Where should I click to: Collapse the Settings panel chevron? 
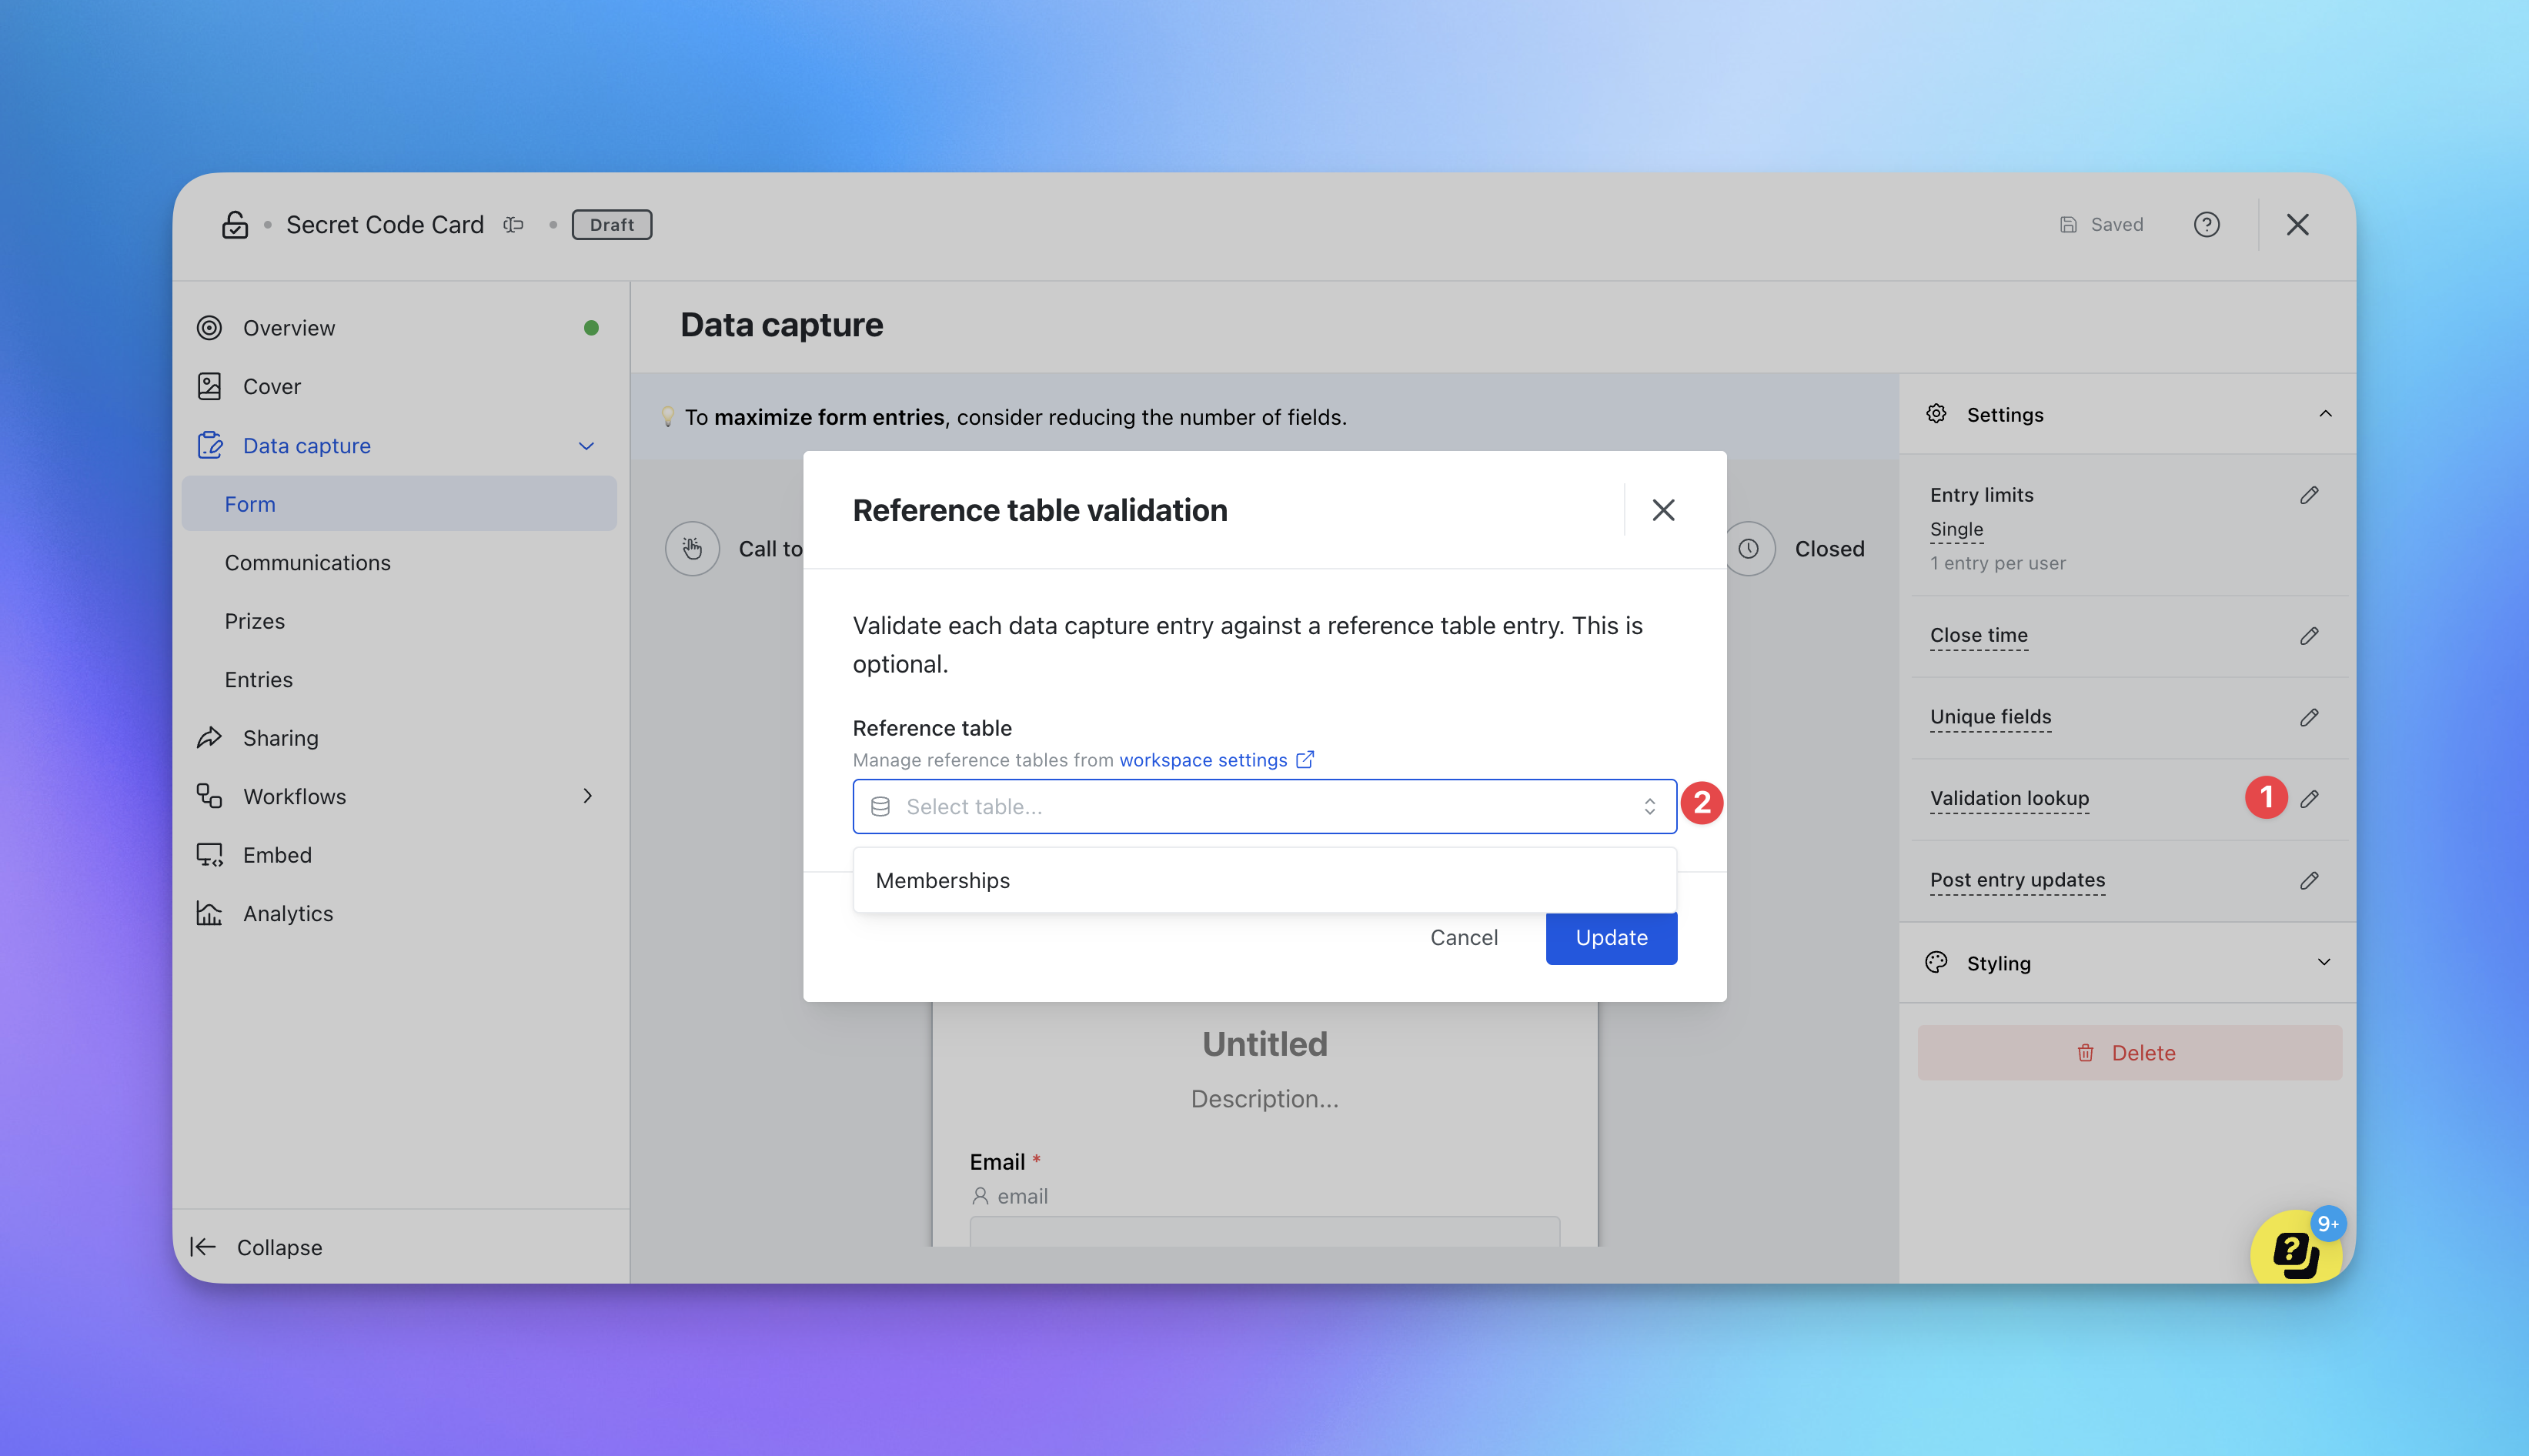point(2324,414)
